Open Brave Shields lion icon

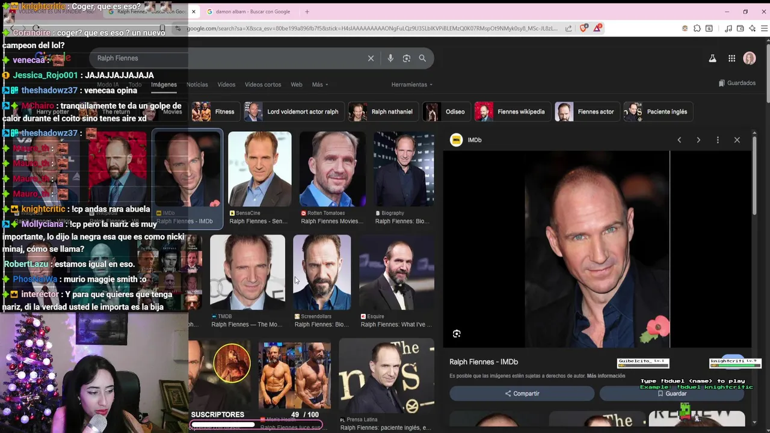[x=583, y=28]
